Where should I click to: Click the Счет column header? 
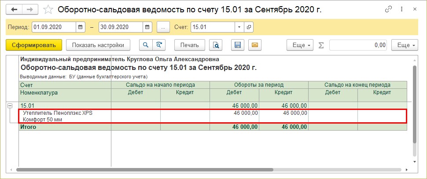[65, 85]
